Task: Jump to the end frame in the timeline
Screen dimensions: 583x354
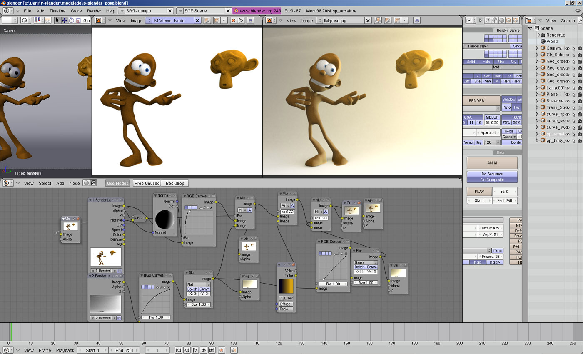Action: [x=212, y=350]
